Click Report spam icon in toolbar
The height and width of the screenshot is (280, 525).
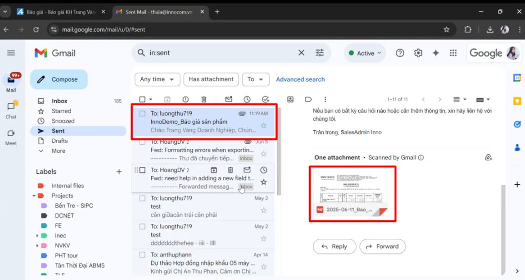tap(185, 99)
